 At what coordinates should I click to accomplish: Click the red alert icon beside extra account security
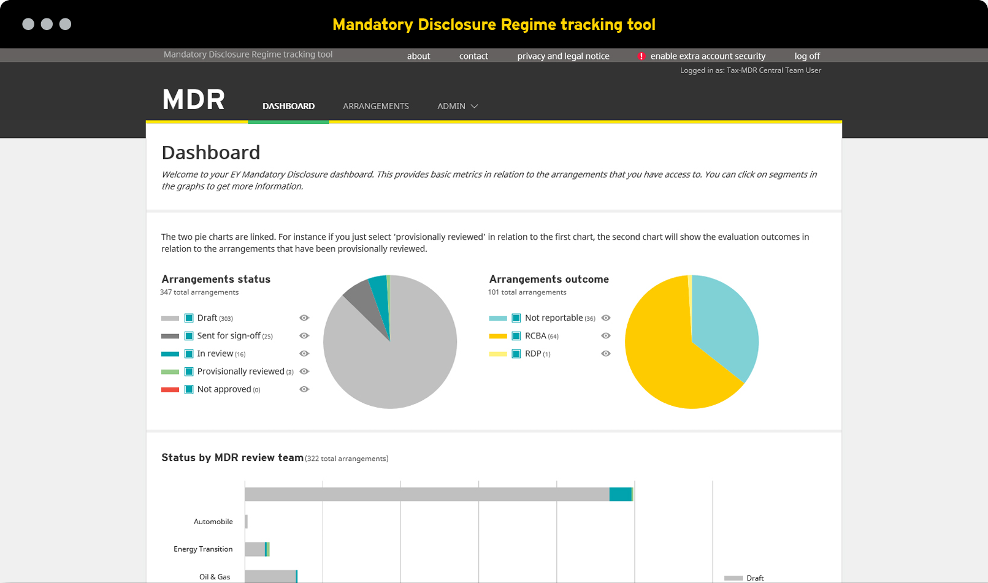pos(641,56)
